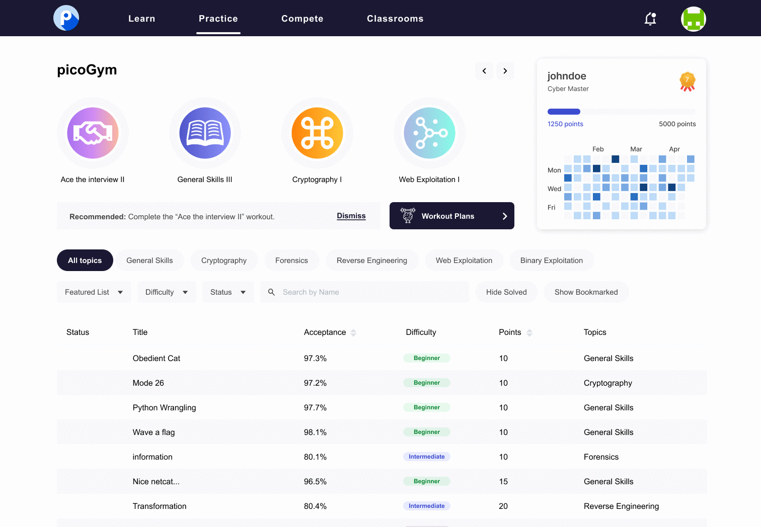Click the Title column header
The width and height of the screenshot is (761, 527).
pyautogui.click(x=140, y=332)
